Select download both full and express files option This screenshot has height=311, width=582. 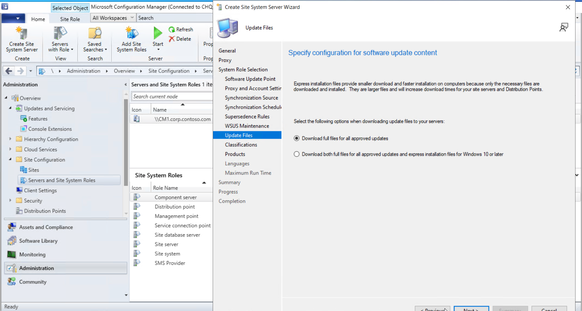pyautogui.click(x=296, y=154)
